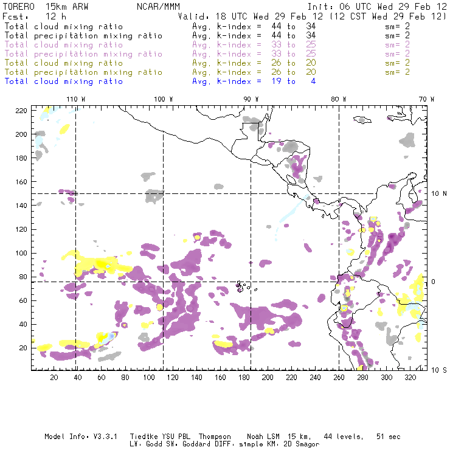Click the '2D Smagor' footer text
Image resolution: width=450 pixels, height=450 pixels.
tap(302, 445)
